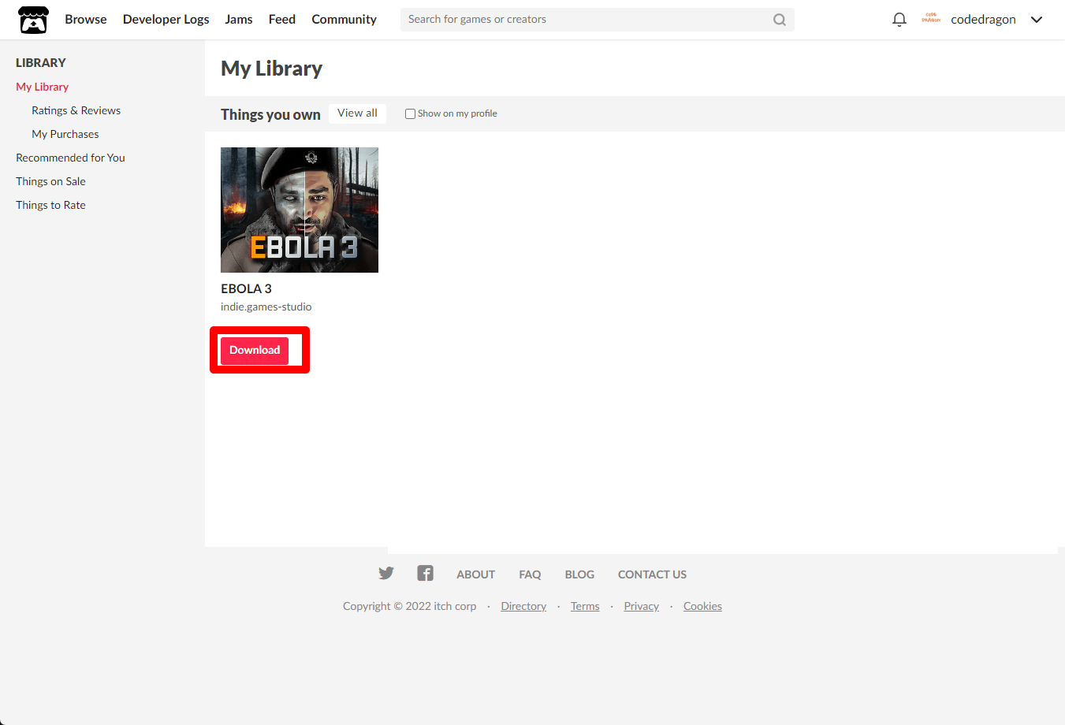The image size is (1065, 725).
Task: Download EBOLA 3
Action: 255,351
